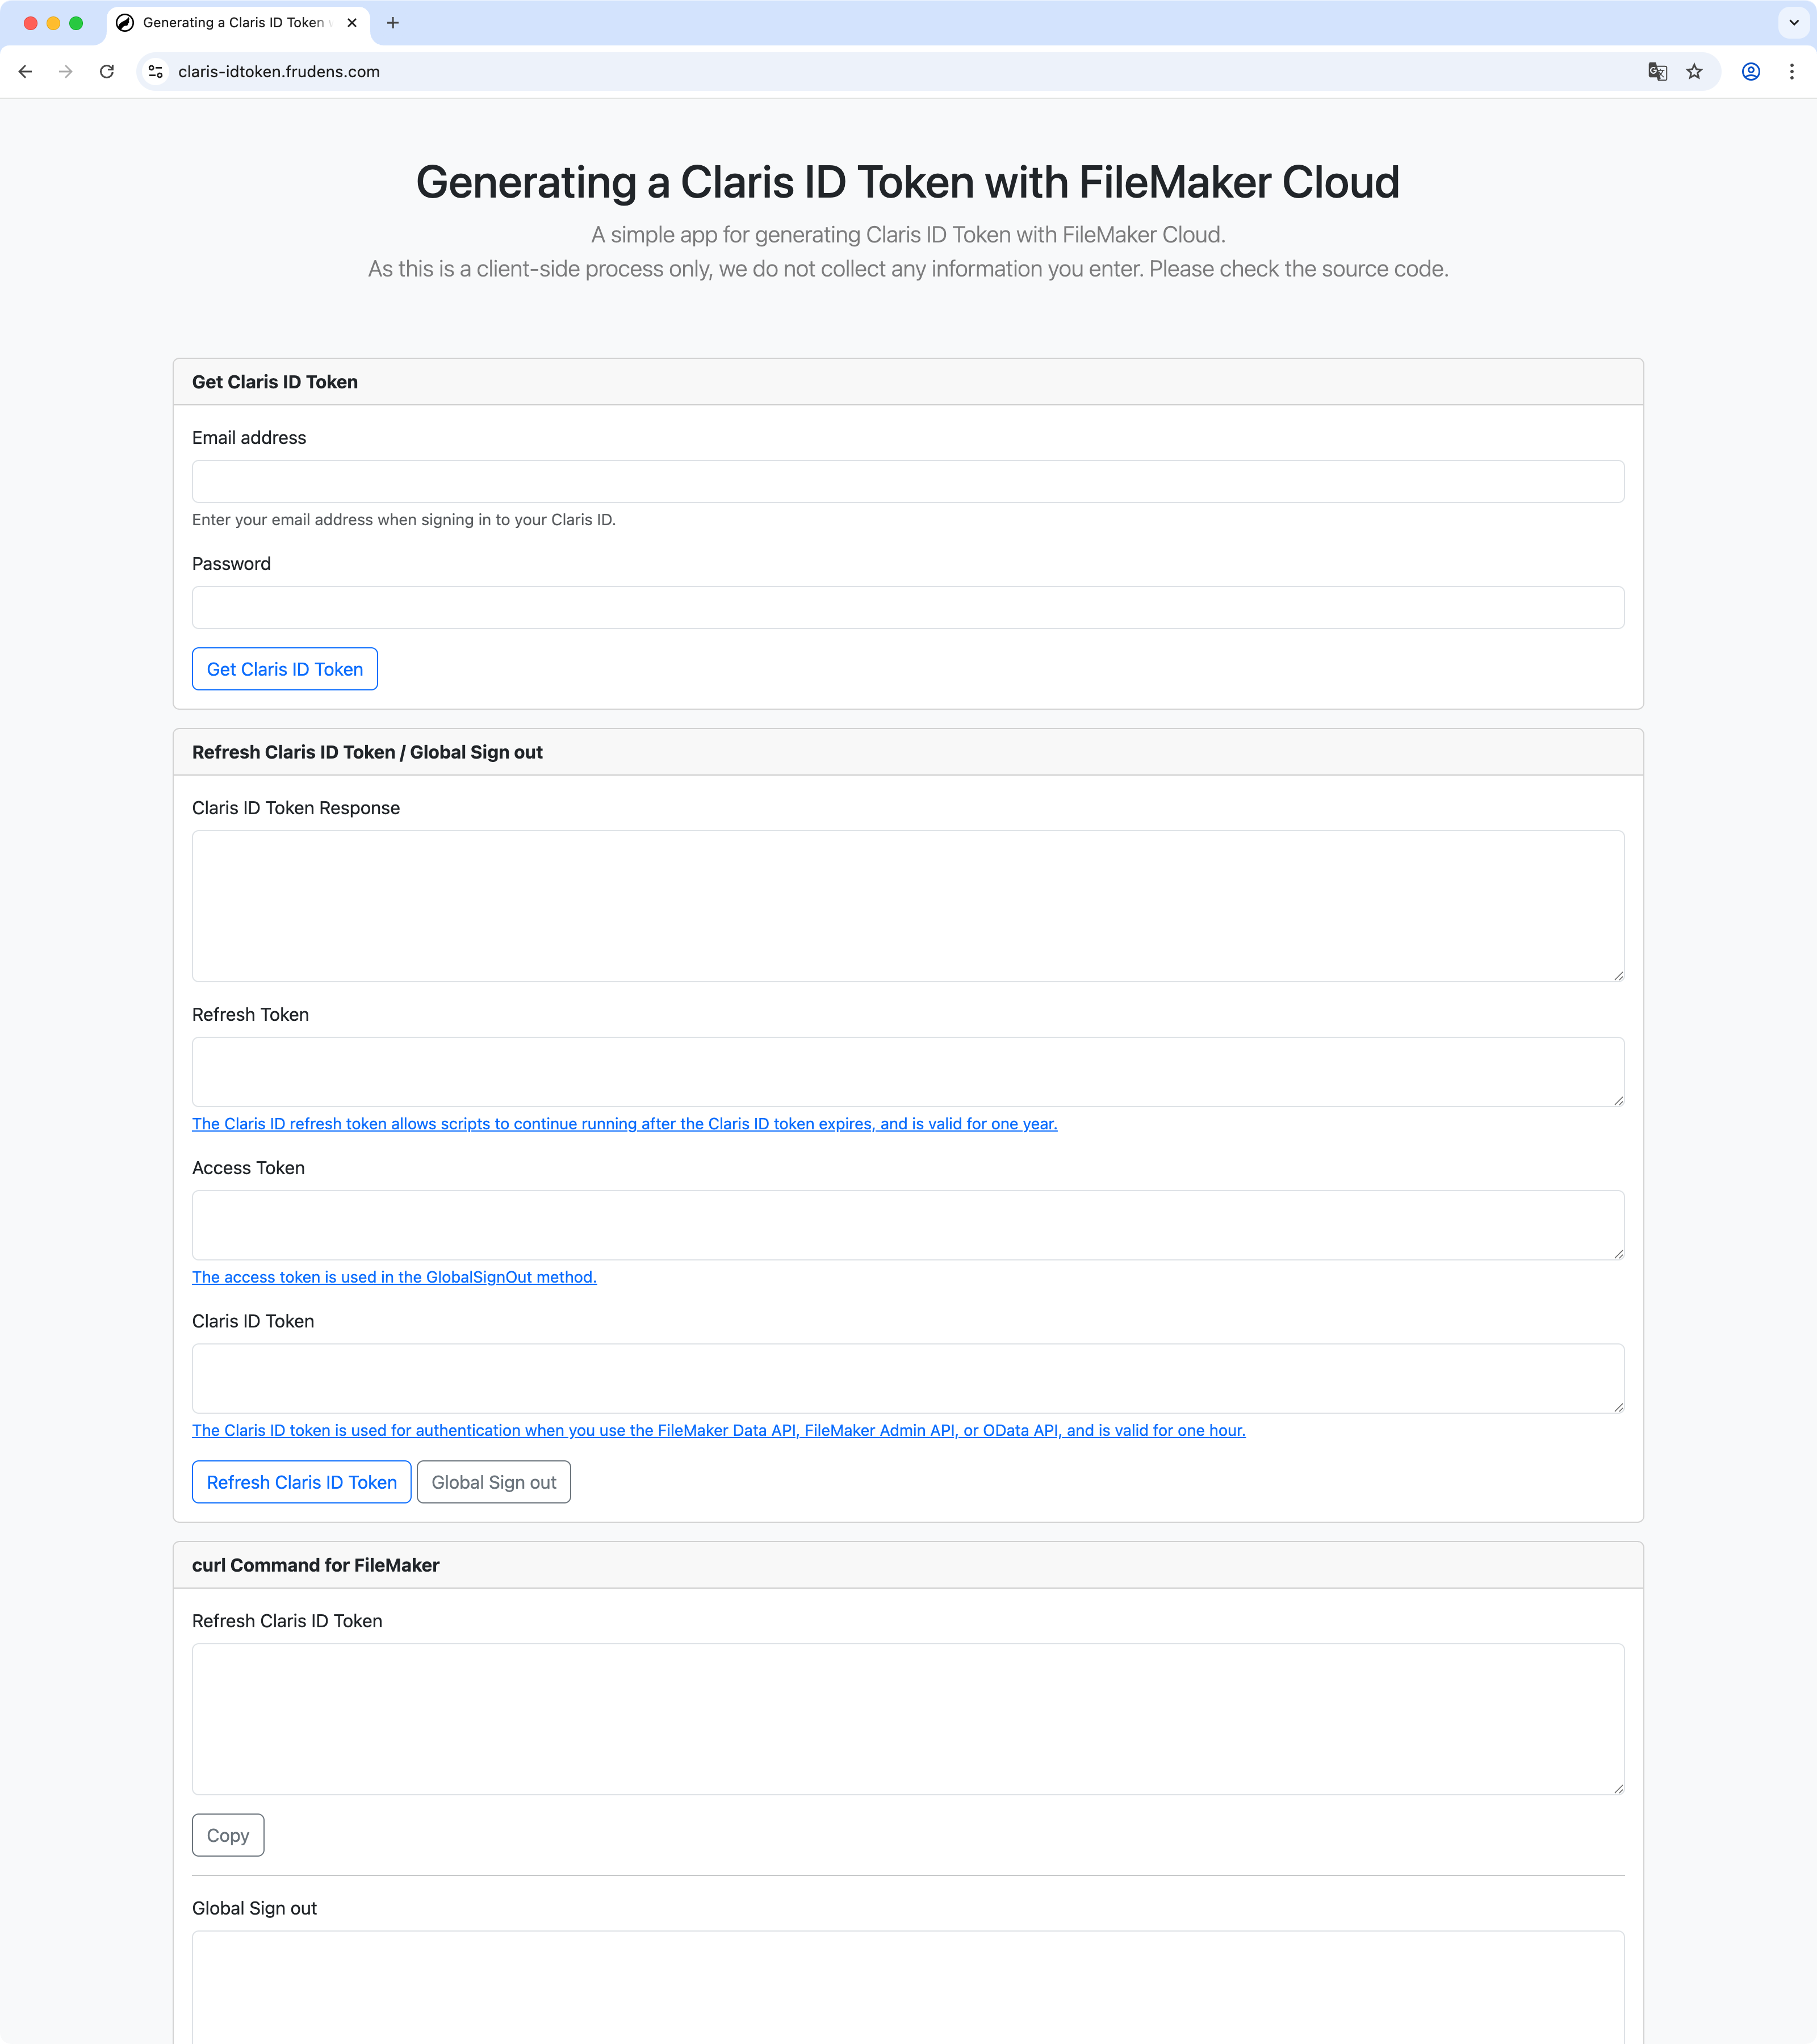The width and height of the screenshot is (1817, 2044).
Task: Focus the Password field
Action: coord(908,607)
